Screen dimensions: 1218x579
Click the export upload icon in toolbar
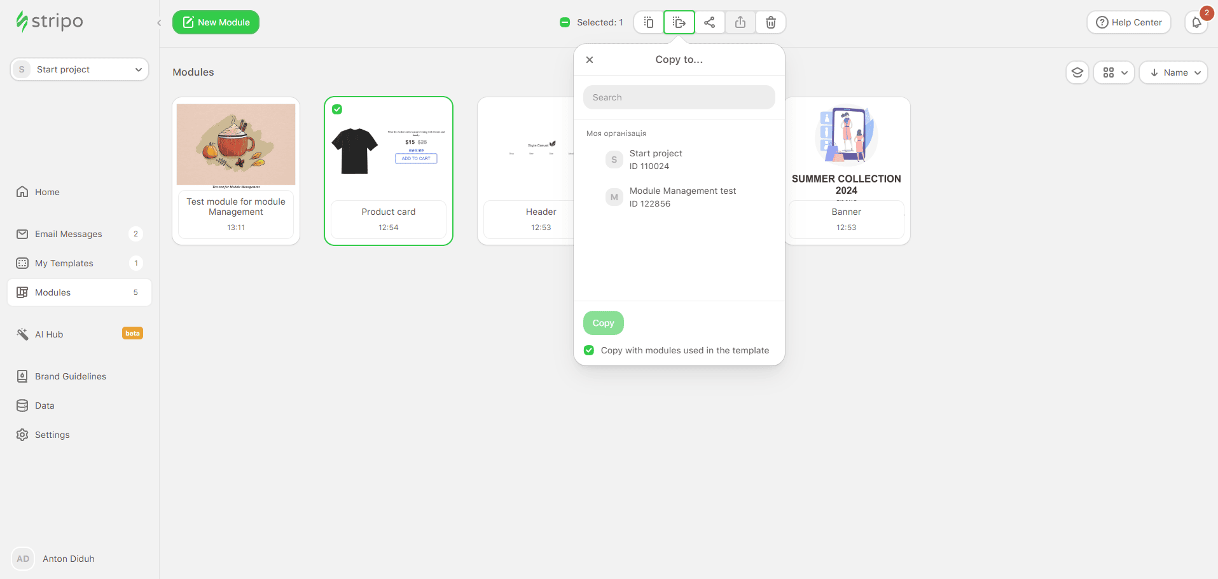point(740,22)
